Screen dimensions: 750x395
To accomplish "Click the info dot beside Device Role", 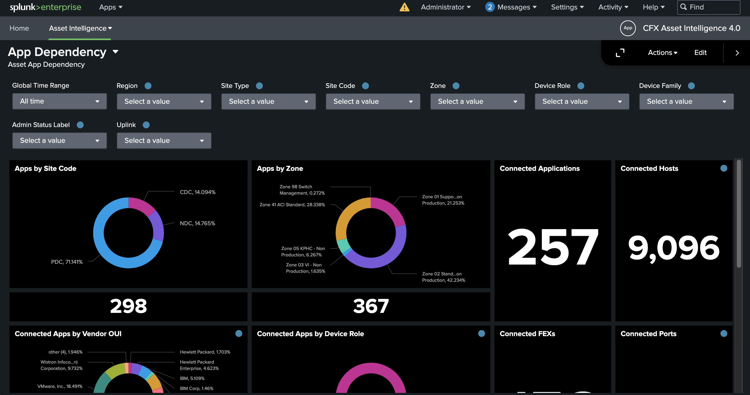I will (x=581, y=86).
